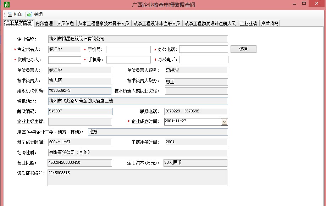Focus the 法定代表人 办公电话 input field

tap(203, 49)
